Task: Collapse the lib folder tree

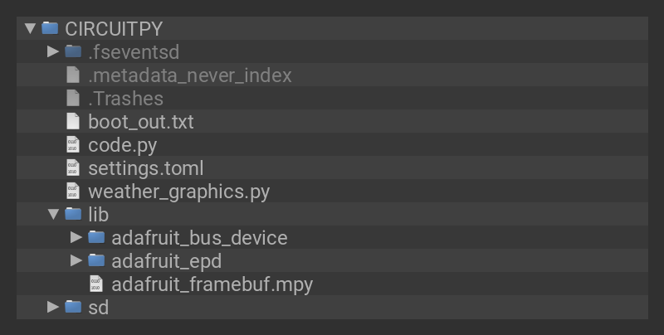Action: 54,215
